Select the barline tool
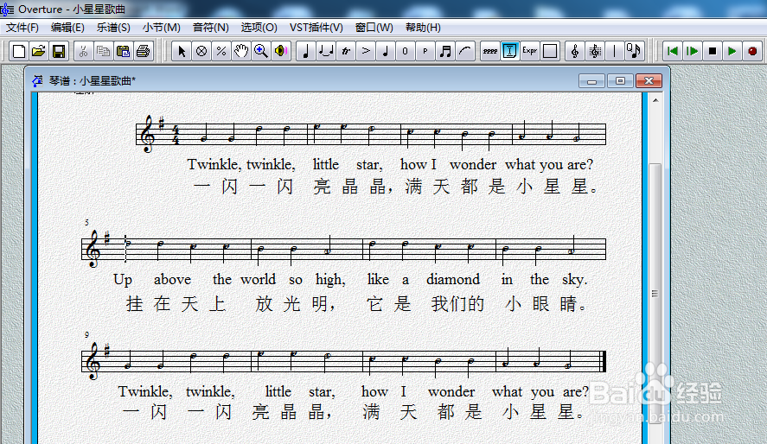The height and width of the screenshot is (444, 767). click(615, 51)
